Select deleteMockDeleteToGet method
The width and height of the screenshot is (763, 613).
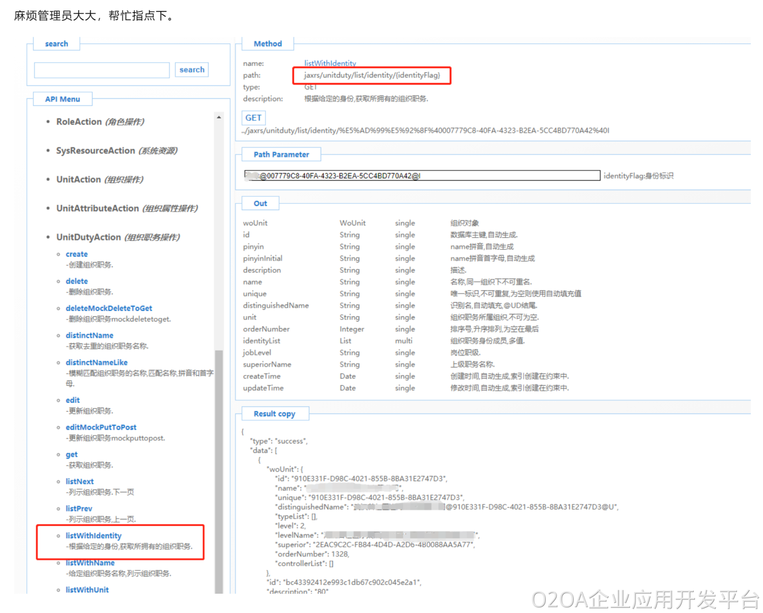coord(108,308)
